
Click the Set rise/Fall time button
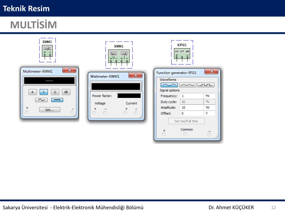186,121
